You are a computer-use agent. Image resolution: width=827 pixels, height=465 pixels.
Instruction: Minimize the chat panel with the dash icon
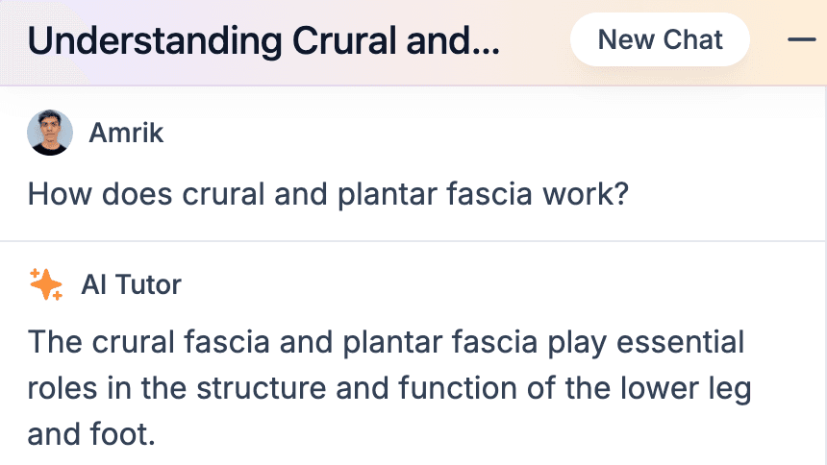point(802,39)
